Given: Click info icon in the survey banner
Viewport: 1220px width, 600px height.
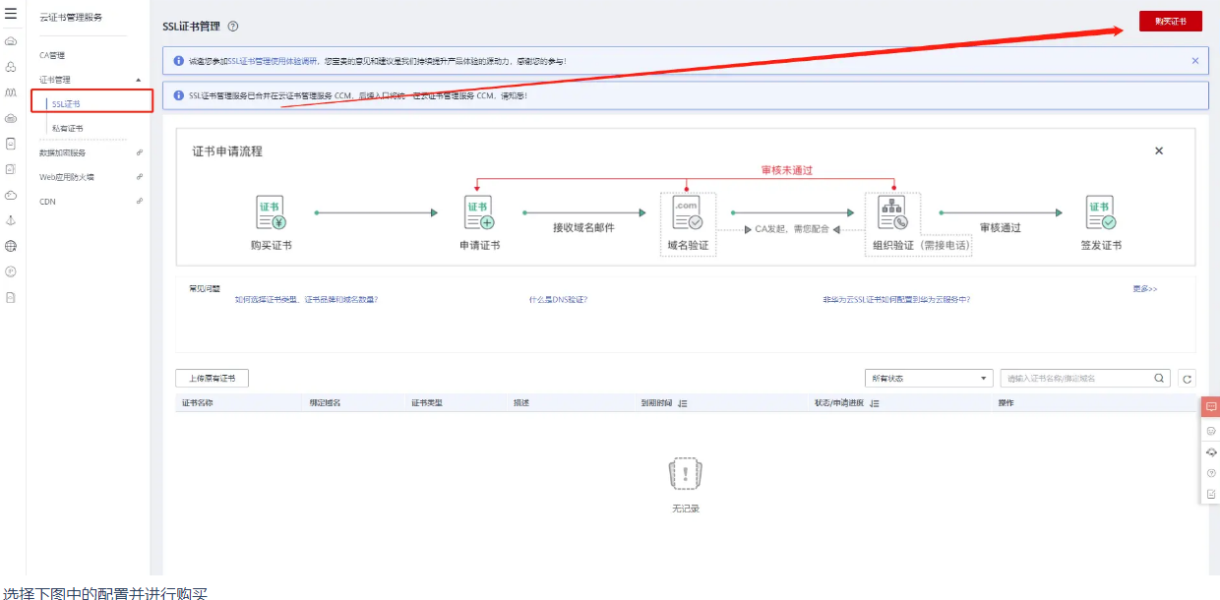Looking at the screenshot, I should click(x=178, y=61).
